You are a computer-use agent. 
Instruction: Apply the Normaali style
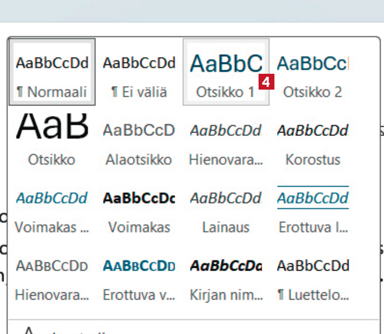tap(52, 72)
